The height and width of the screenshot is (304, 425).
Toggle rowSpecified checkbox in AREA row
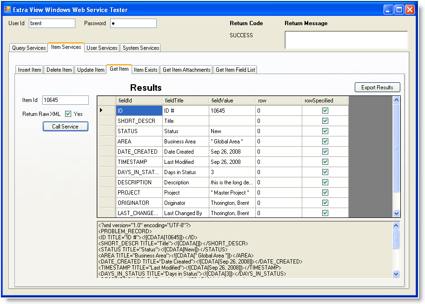point(325,142)
